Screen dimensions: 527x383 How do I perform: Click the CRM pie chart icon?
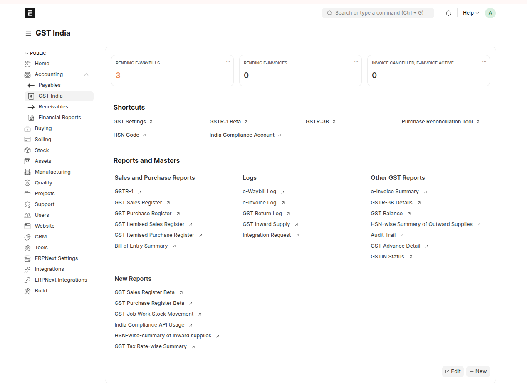(x=27, y=237)
